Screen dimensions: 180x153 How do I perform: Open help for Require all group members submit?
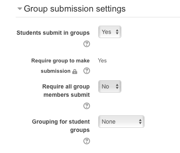(87, 106)
